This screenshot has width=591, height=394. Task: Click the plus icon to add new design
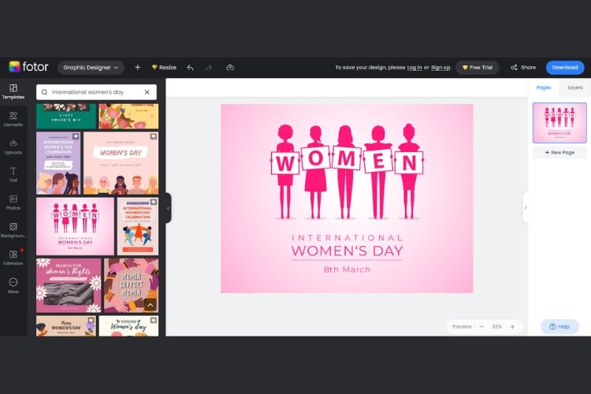point(138,68)
